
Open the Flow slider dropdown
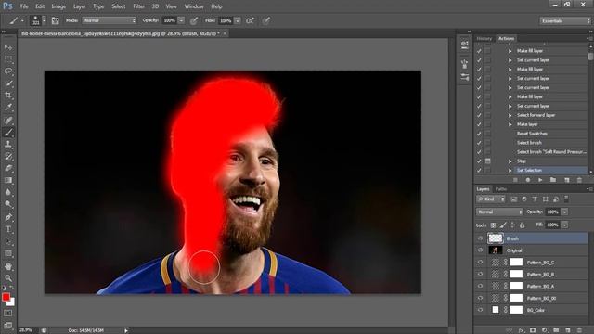238,20
